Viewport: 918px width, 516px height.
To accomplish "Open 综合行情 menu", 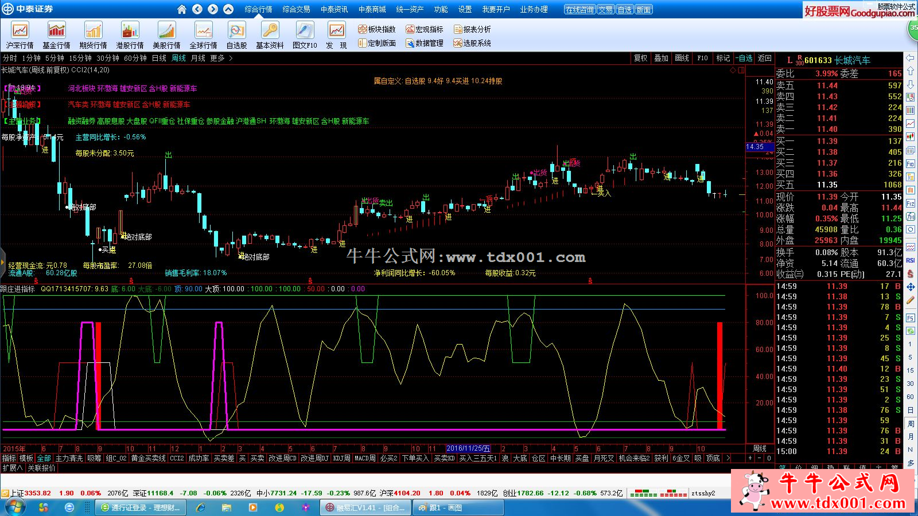I will tap(259, 9).
